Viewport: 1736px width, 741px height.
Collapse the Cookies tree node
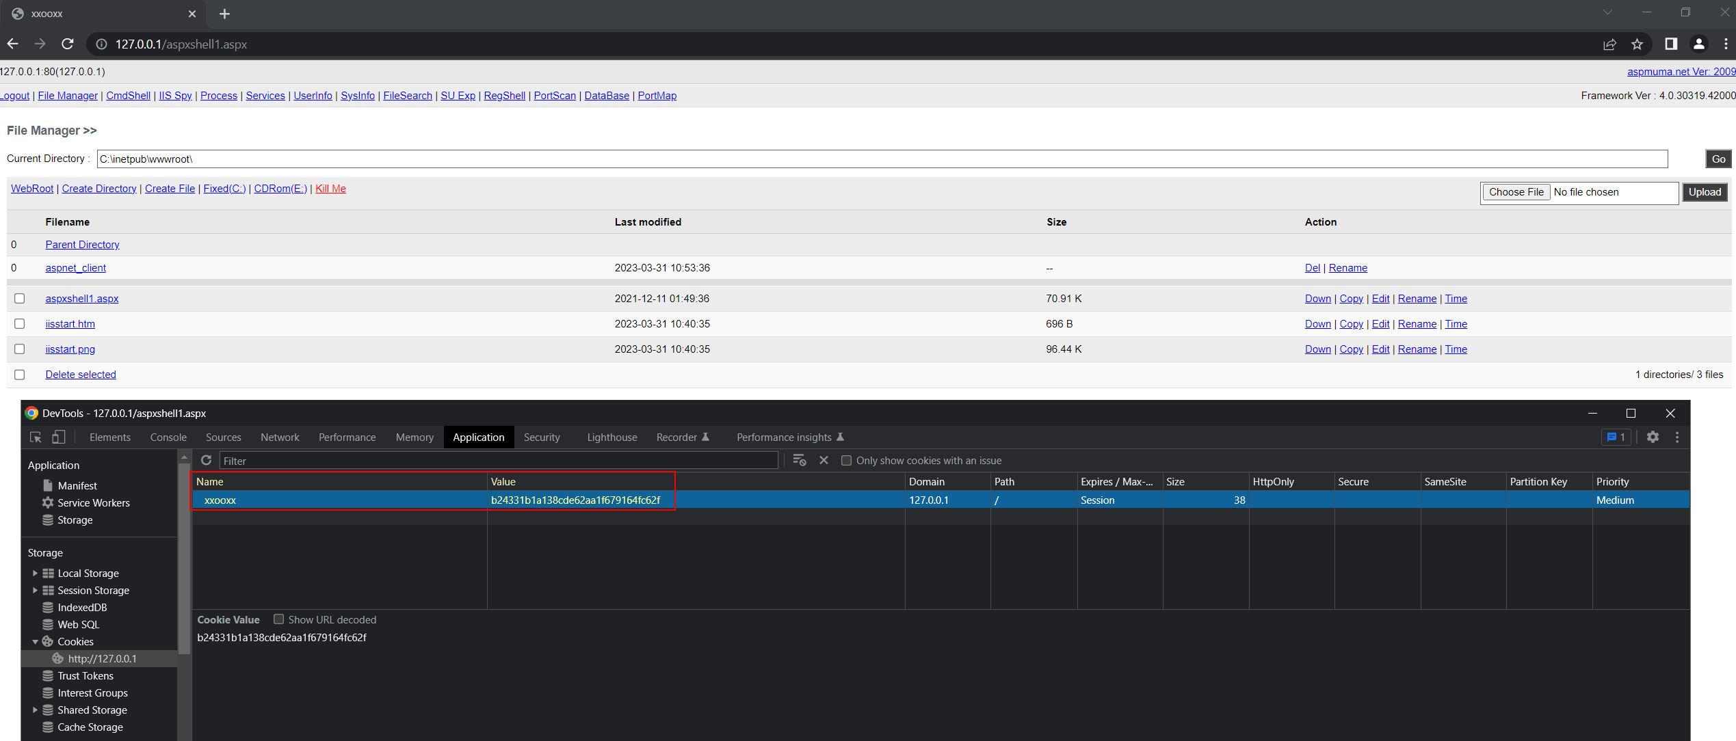pos(35,641)
